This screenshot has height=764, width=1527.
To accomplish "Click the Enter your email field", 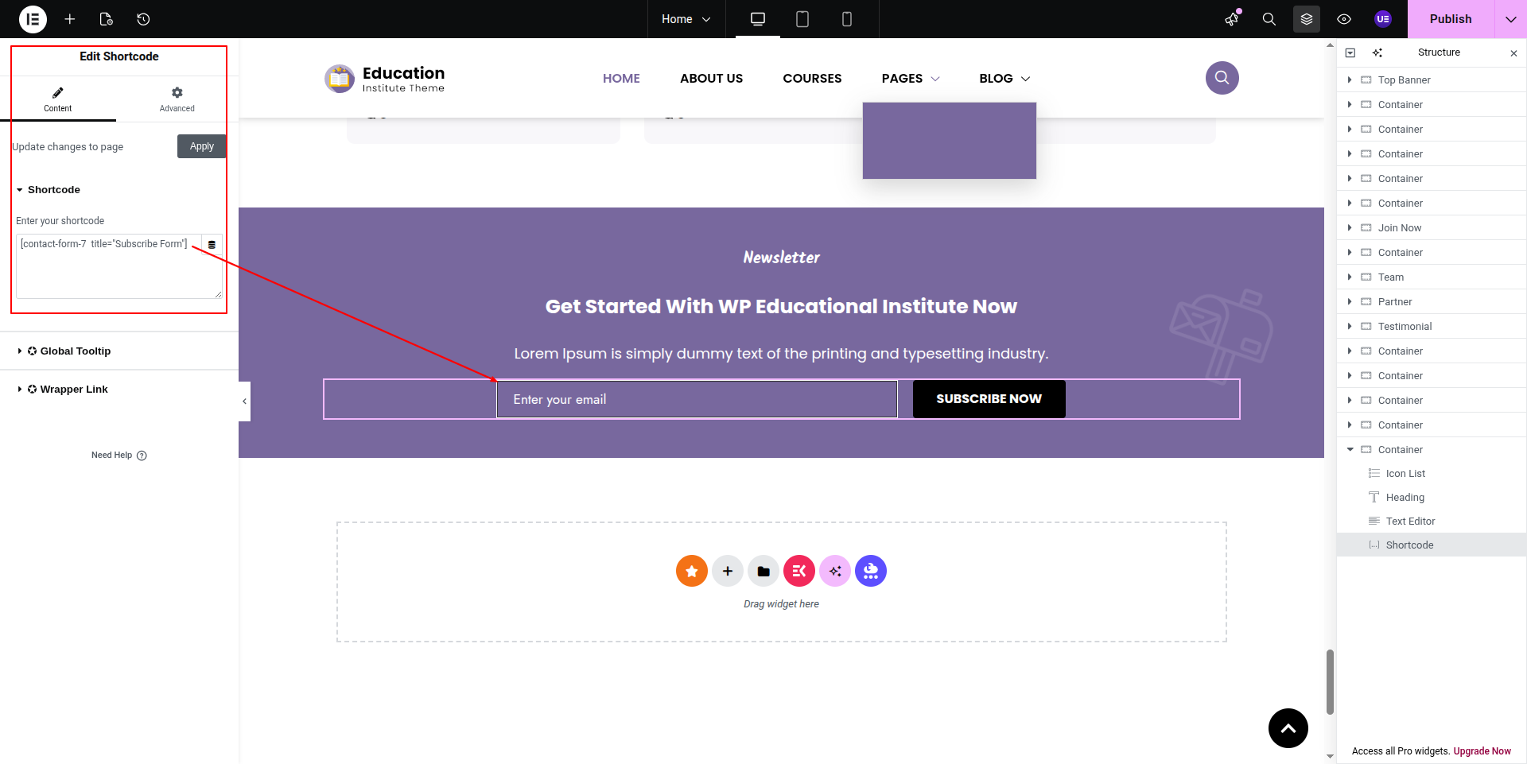I will click(x=697, y=399).
